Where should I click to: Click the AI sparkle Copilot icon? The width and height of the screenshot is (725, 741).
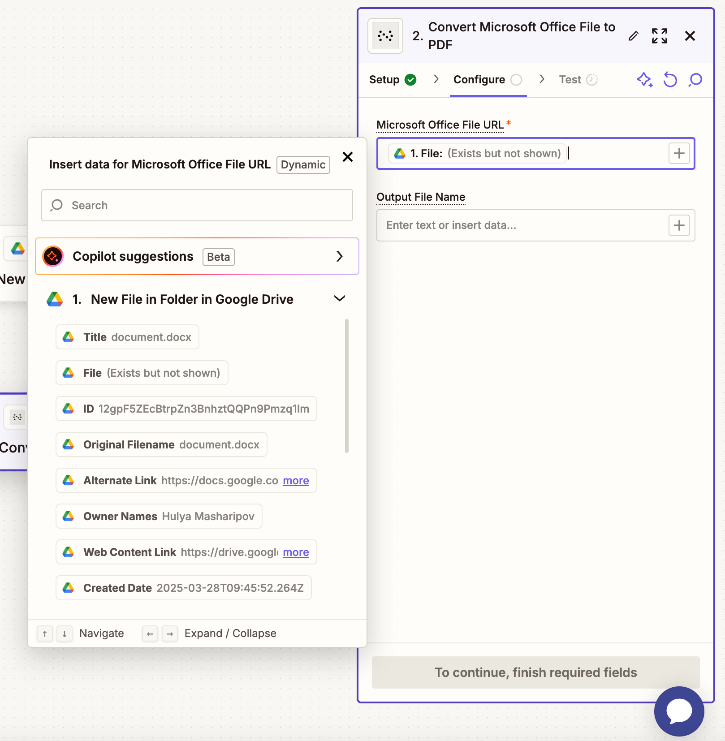click(644, 80)
